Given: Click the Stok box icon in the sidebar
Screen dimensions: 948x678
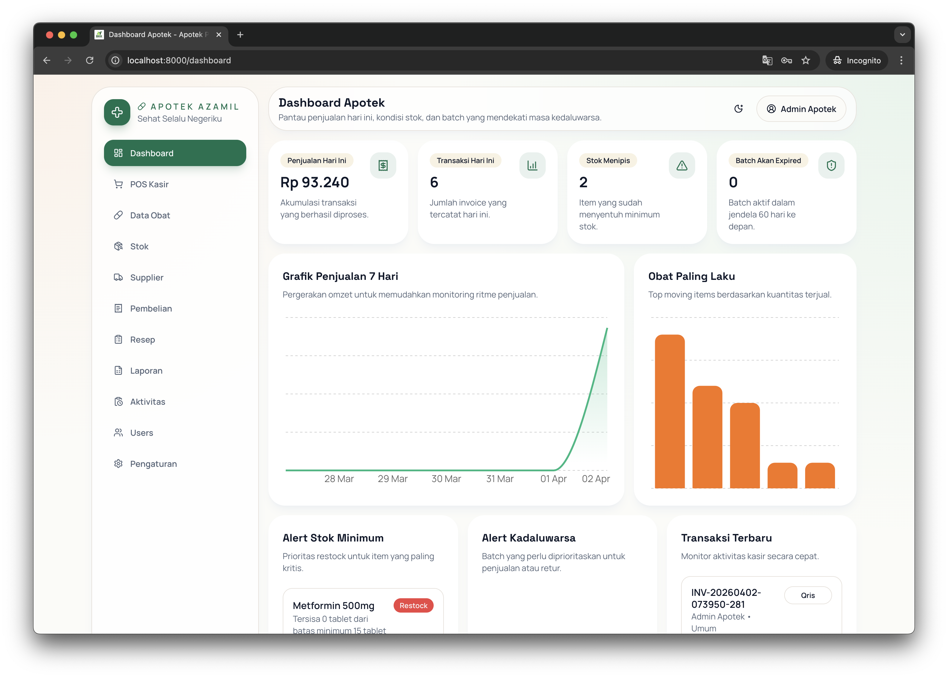Looking at the screenshot, I should point(119,246).
